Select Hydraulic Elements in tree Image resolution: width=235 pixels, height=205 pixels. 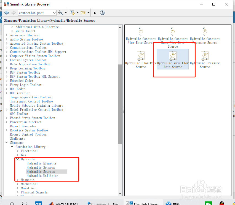pyautogui.click(x=42, y=163)
